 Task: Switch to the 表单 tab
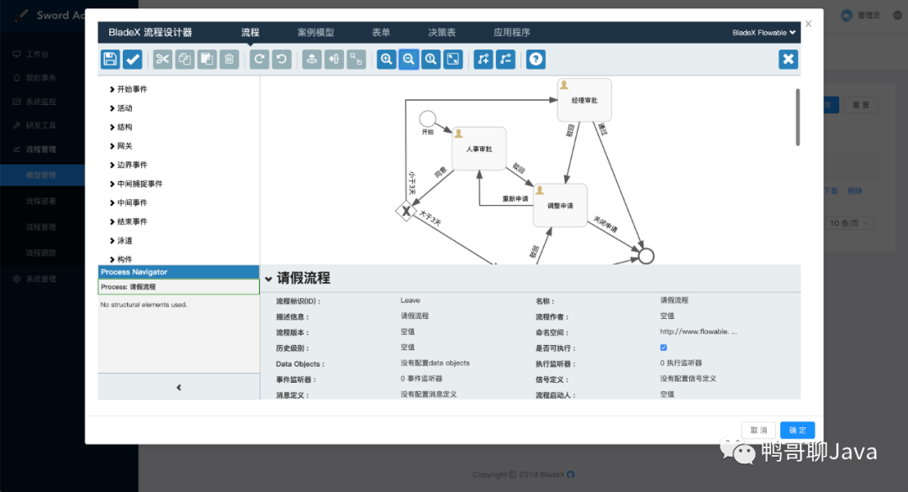[x=381, y=33]
